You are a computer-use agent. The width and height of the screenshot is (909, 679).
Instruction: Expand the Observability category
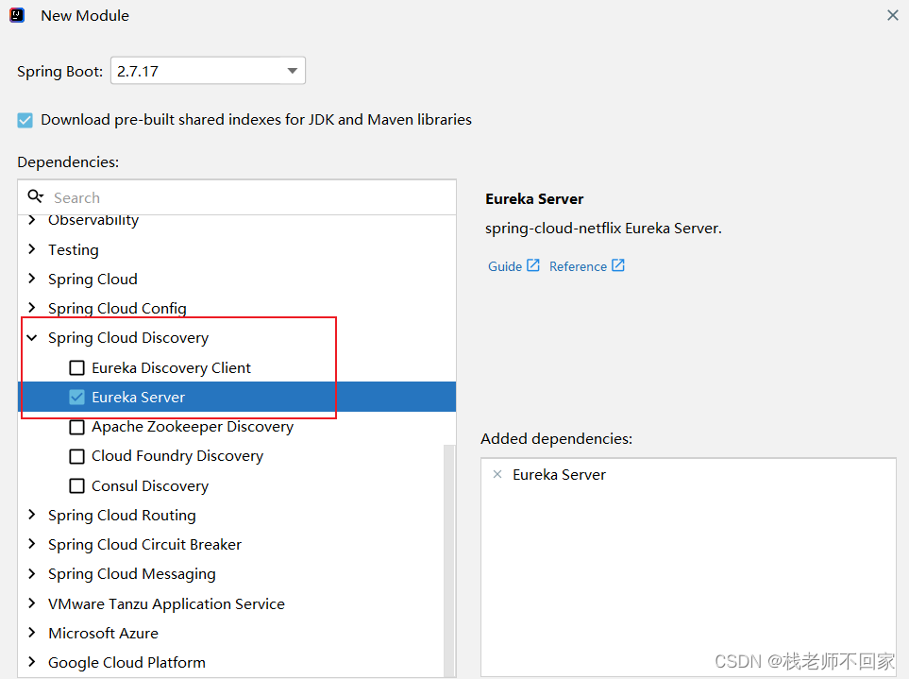[x=32, y=220]
